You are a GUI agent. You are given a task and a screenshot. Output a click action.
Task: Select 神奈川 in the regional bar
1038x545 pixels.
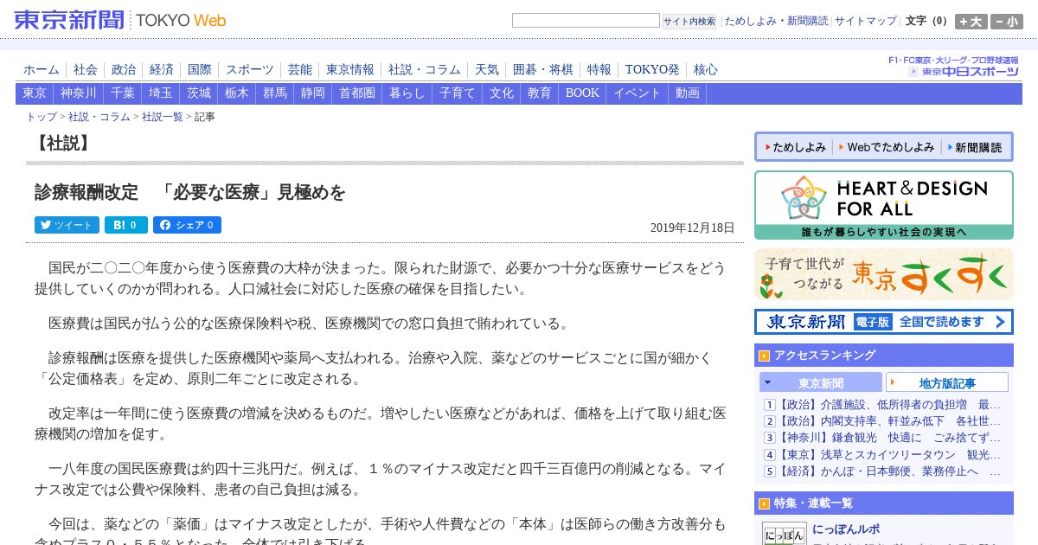pyautogui.click(x=79, y=93)
